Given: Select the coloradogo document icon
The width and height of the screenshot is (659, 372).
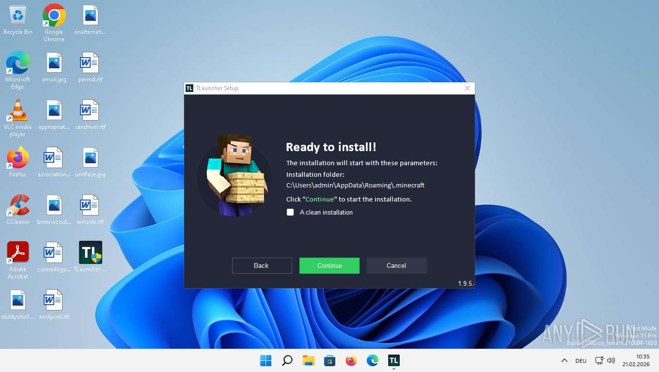Looking at the screenshot, I should (54, 258).
